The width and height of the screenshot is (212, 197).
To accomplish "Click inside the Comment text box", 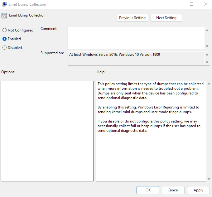I will coord(136,38).
